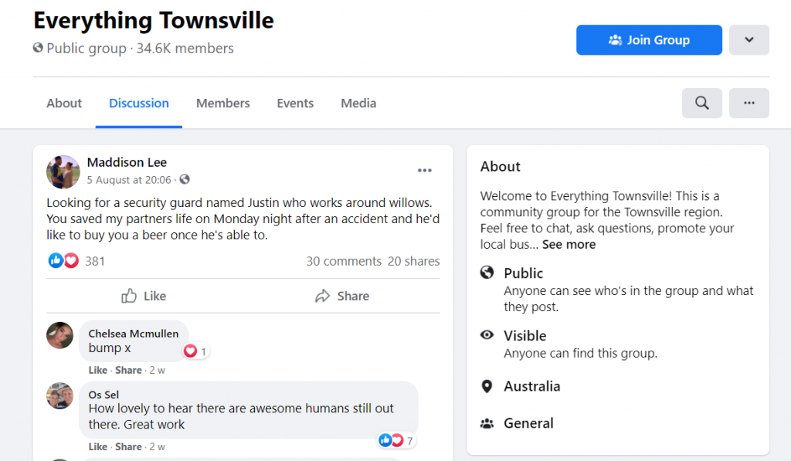Expand the 30 comments list
This screenshot has height=461, width=791.
pos(344,261)
